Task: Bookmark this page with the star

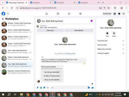Action: pyautogui.click(x=109, y=8)
